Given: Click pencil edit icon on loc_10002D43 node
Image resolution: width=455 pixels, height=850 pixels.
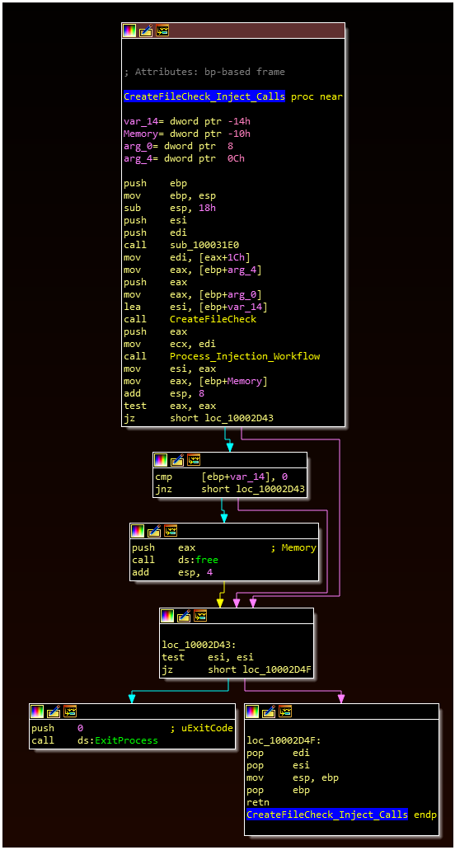Looking at the screenshot, I should (x=184, y=616).
